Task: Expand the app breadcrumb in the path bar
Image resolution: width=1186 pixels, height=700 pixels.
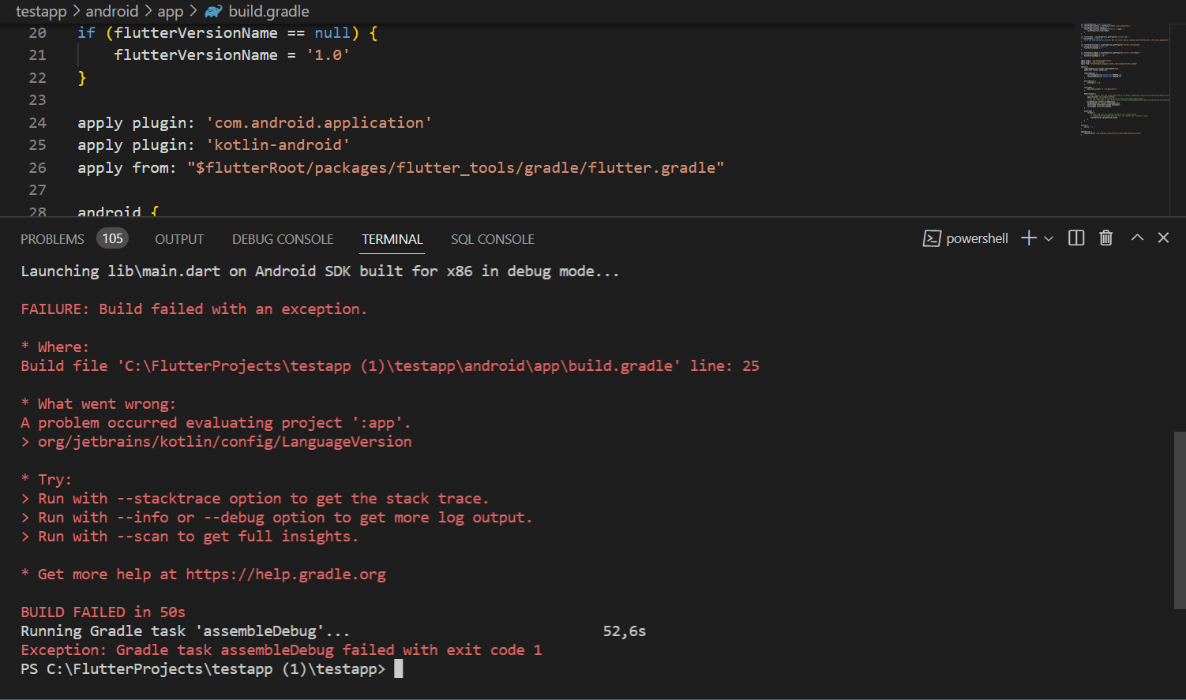Action: 170,11
